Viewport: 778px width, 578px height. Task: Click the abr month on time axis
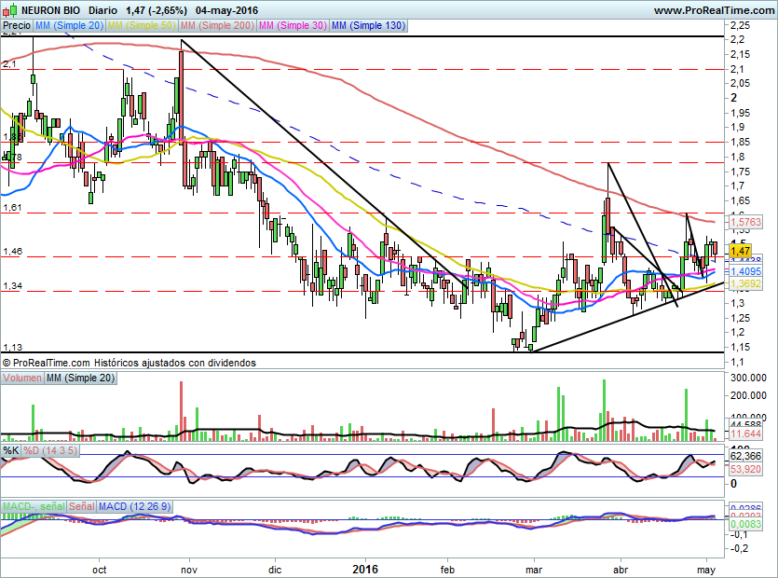(x=621, y=570)
